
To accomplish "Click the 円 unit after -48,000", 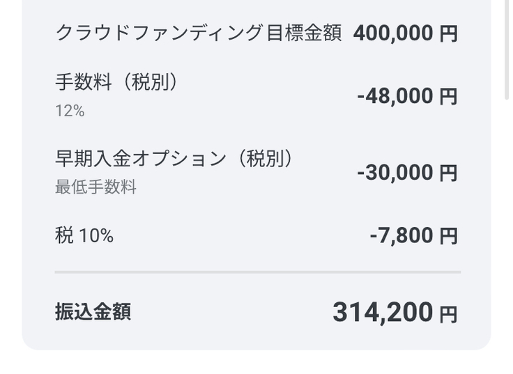I will pyautogui.click(x=448, y=97).
